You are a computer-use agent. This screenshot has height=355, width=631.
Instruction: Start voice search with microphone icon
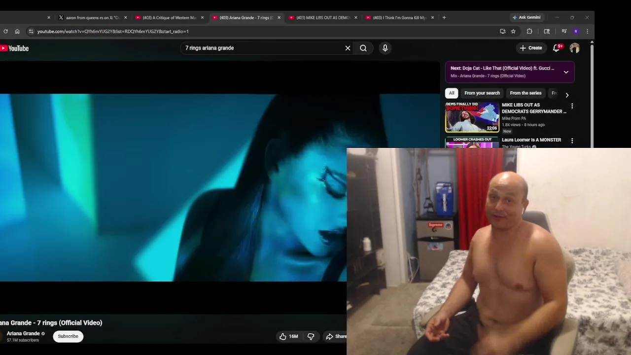point(385,48)
